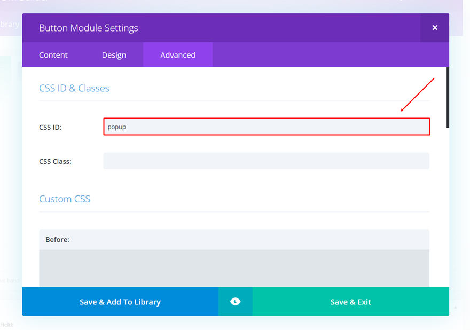Click the CSS ID & Classes heading
470x330 pixels.
pyautogui.click(x=74, y=88)
